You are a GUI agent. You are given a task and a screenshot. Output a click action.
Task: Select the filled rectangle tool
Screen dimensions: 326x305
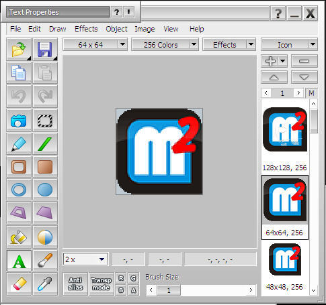(x=45, y=166)
